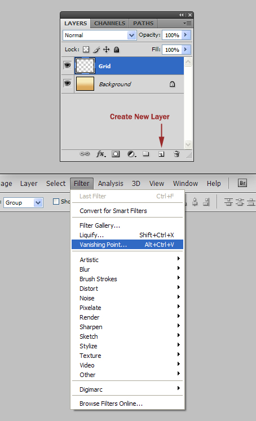This screenshot has height=421, width=256.
Task: Click the delete layer trash icon
Action: click(176, 154)
